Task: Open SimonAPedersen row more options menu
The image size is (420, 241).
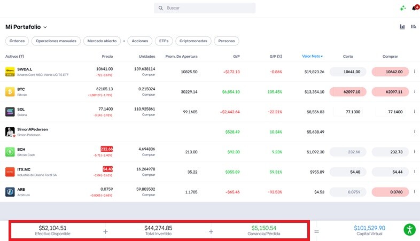Action: click(x=414, y=131)
